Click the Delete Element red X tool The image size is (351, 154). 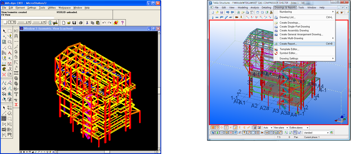pos(4,75)
